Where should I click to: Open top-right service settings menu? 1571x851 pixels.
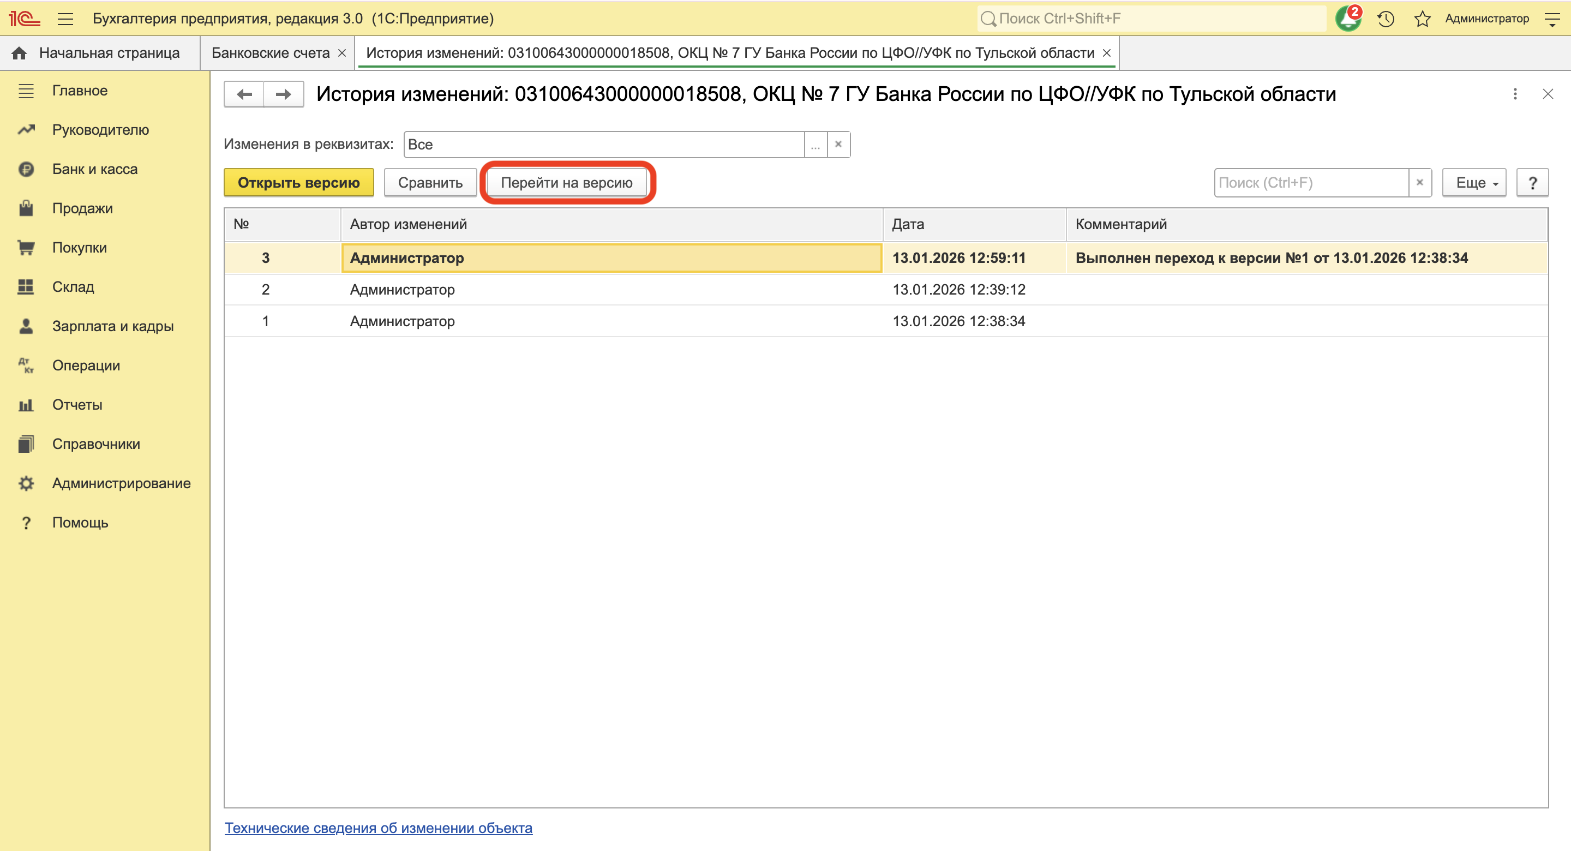tap(1552, 19)
